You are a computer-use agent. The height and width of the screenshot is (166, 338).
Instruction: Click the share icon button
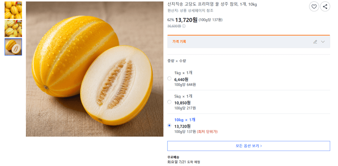point(325,7)
